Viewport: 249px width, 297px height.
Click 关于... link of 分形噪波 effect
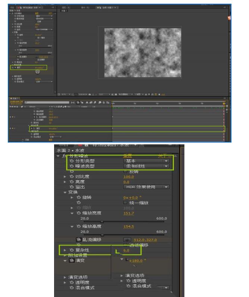coord(165,156)
